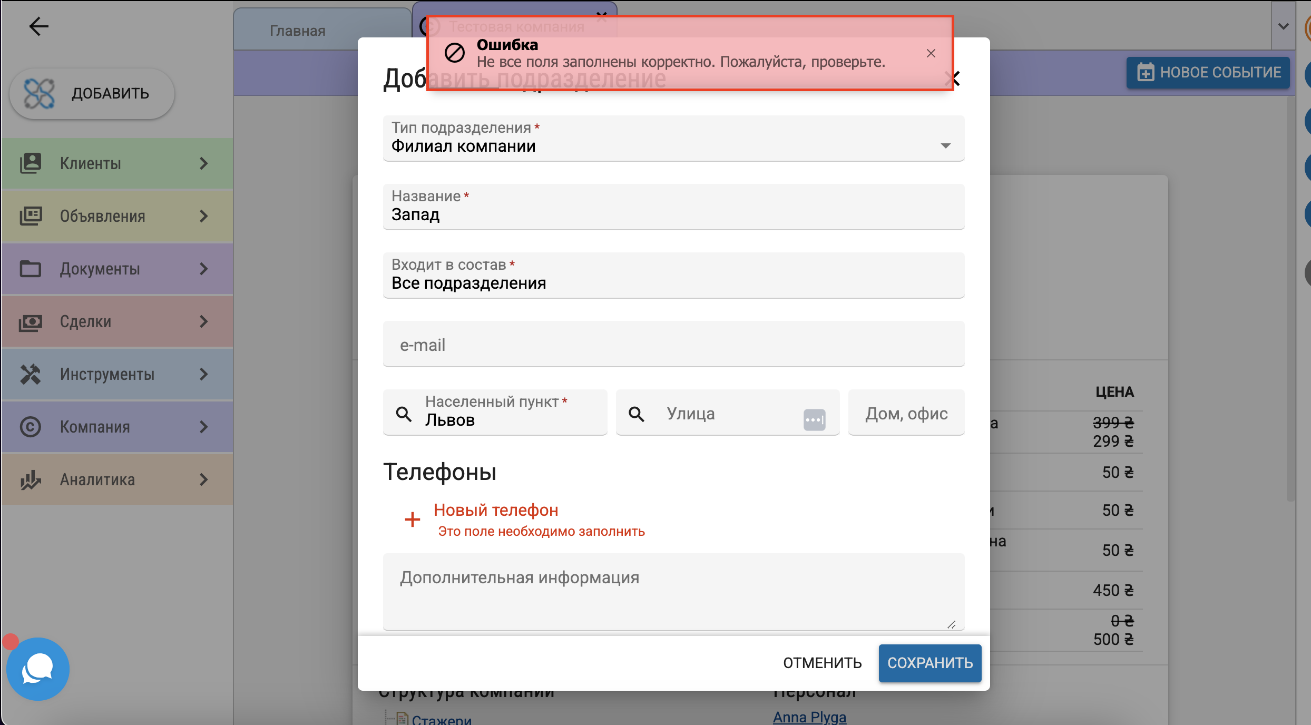Click the Телефоны section heading
This screenshot has height=725, width=1311.
point(440,472)
